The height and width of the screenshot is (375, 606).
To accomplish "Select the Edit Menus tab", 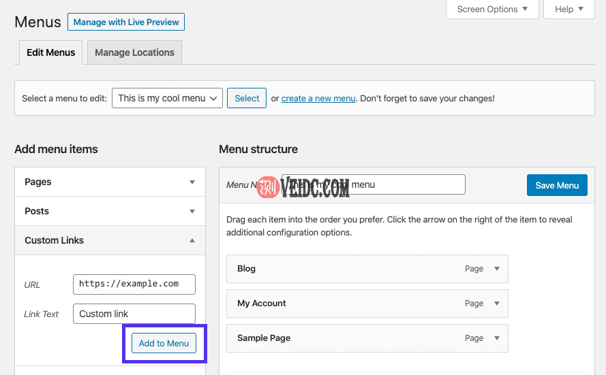I will [x=51, y=52].
